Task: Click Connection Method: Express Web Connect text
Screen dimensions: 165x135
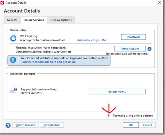Action: point(43,52)
